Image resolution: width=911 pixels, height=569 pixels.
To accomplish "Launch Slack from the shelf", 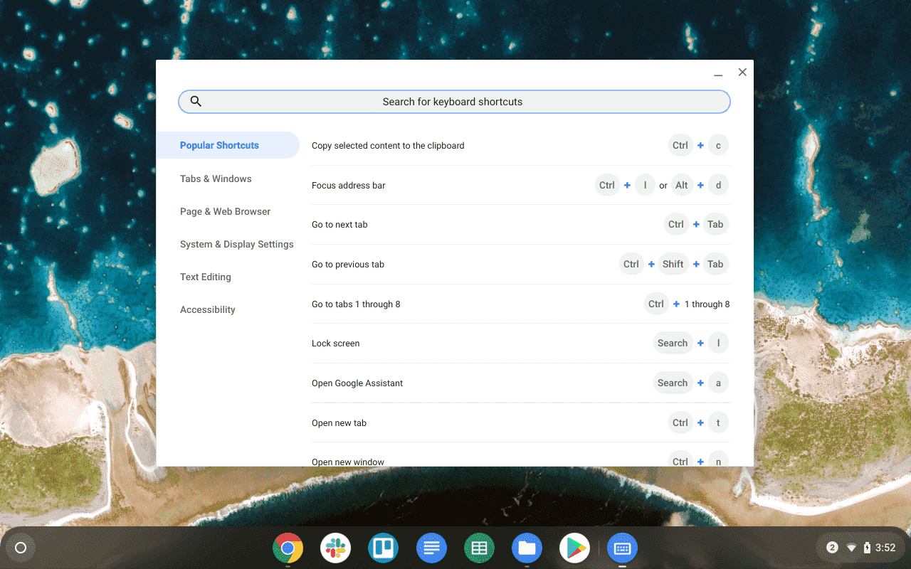I will click(x=335, y=548).
